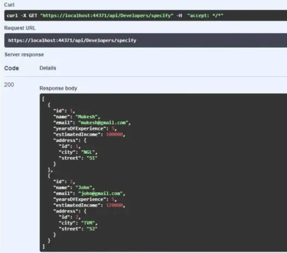Click the estimatedIncome 120000 value
Screen dimensions: 287x253
point(115,205)
